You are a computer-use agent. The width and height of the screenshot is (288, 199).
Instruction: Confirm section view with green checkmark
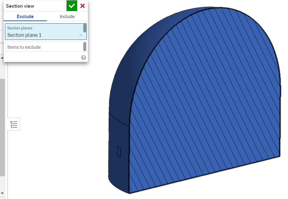coord(72,6)
